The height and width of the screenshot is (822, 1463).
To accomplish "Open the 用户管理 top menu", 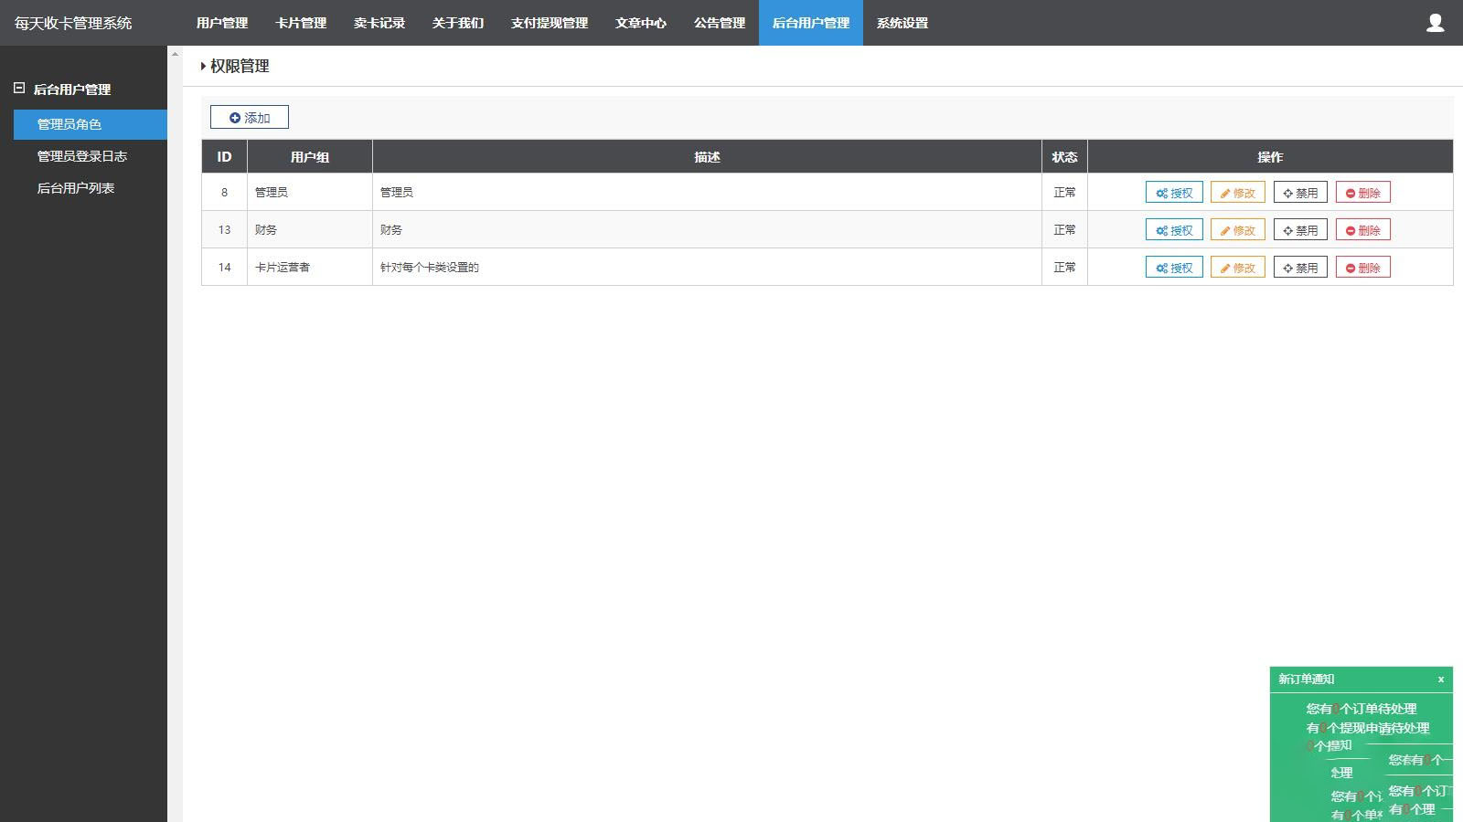I will pos(222,23).
